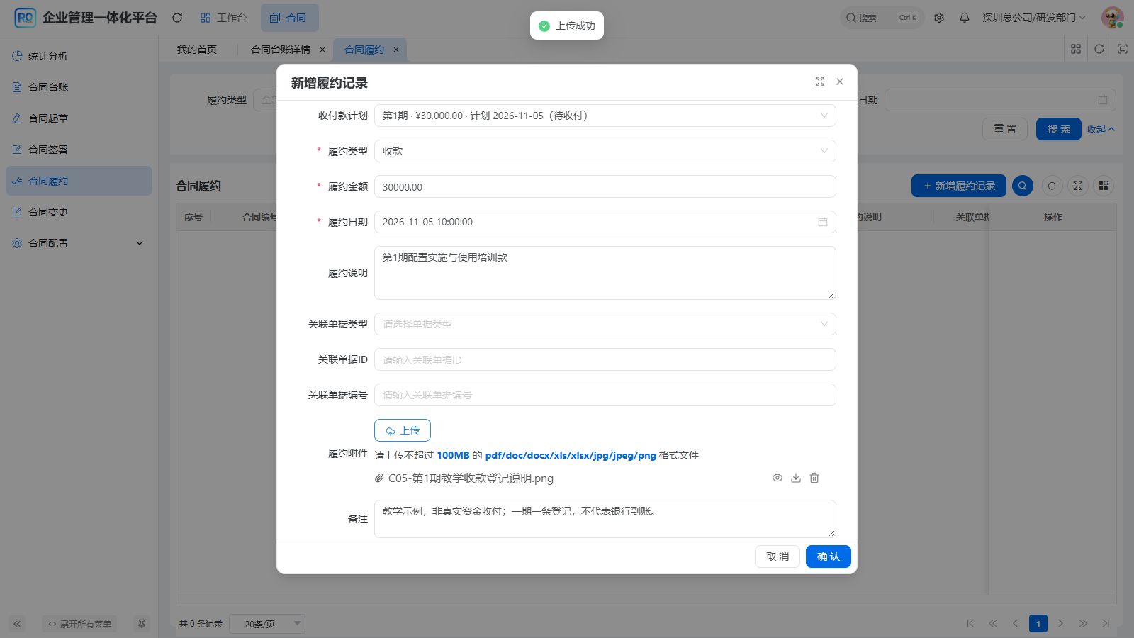Toggle content fullscreen in tab bar

tap(1123, 49)
